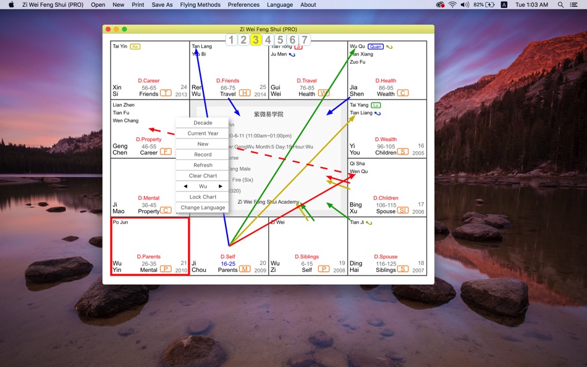The width and height of the screenshot is (587, 367).
Task: Click the orange T badge in Xin Si cell
Action: pyautogui.click(x=166, y=93)
